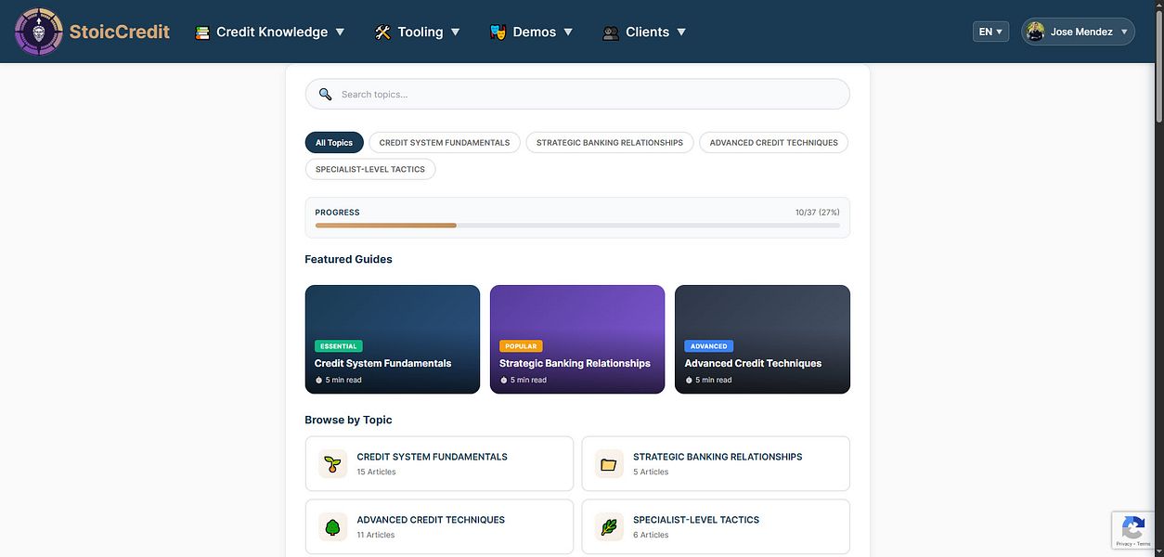Click the progress bar showing 27%
1164x557 pixels.
tap(577, 225)
